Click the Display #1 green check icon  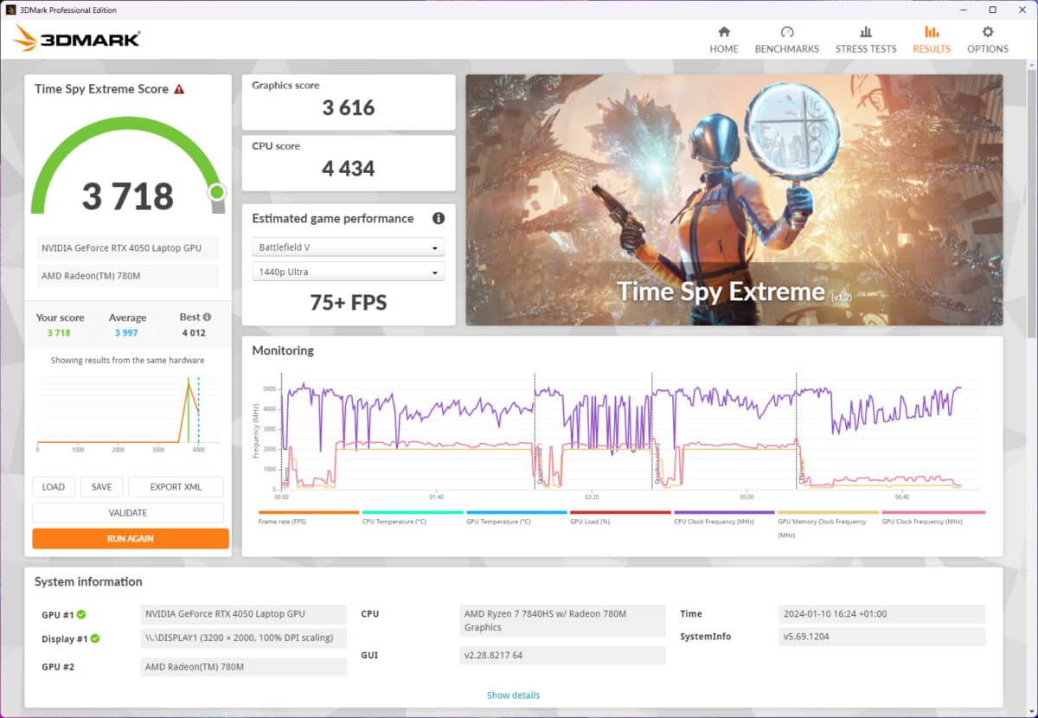click(x=95, y=639)
